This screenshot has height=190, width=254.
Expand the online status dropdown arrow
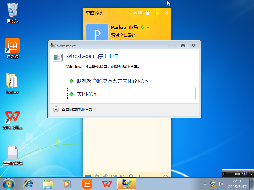(148, 28)
